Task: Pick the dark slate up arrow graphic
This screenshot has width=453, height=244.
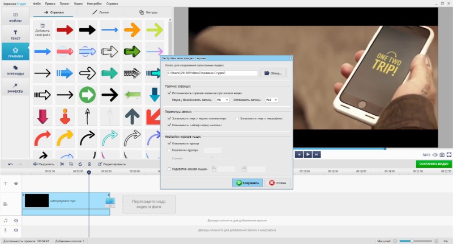Action: pos(132,116)
